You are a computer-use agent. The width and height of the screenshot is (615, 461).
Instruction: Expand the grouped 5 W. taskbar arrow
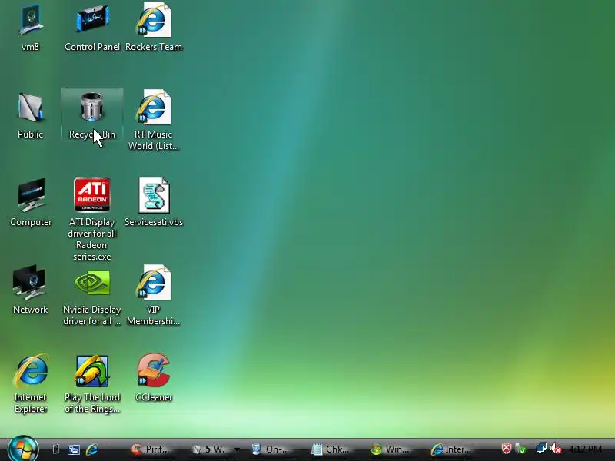[x=238, y=449]
